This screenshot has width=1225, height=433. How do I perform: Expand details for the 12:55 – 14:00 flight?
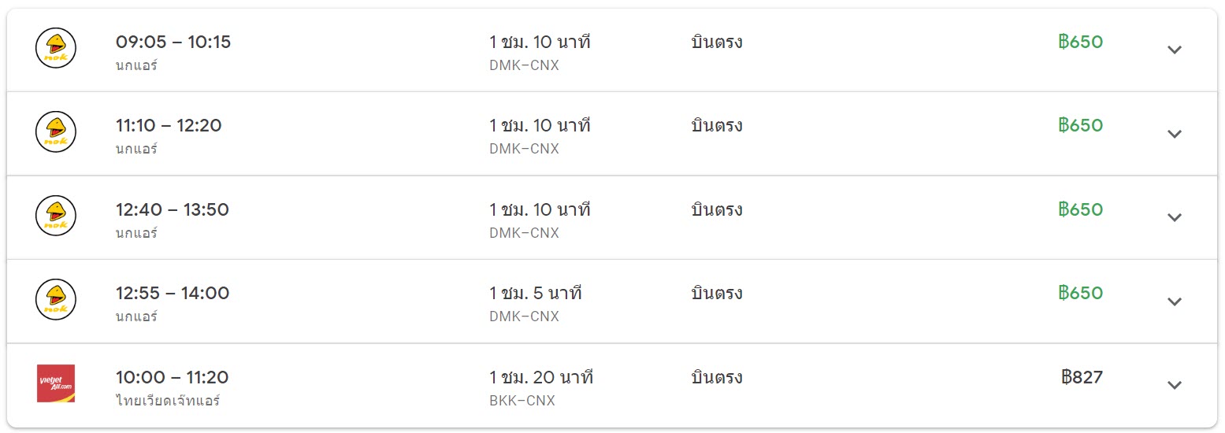pos(1174,302)
